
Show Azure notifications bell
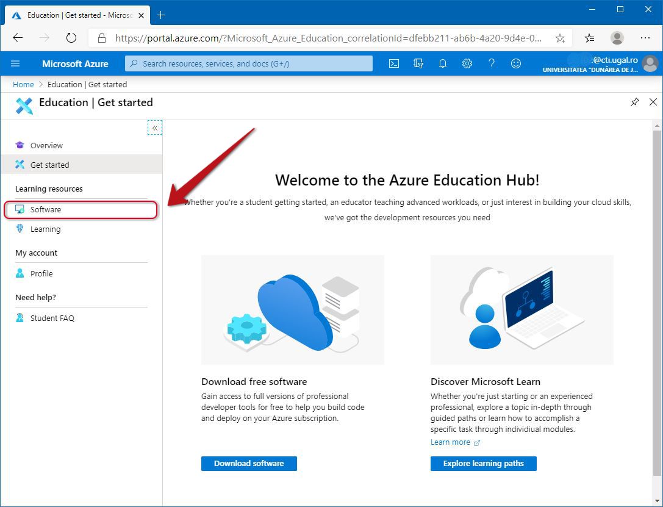(443, 63)
